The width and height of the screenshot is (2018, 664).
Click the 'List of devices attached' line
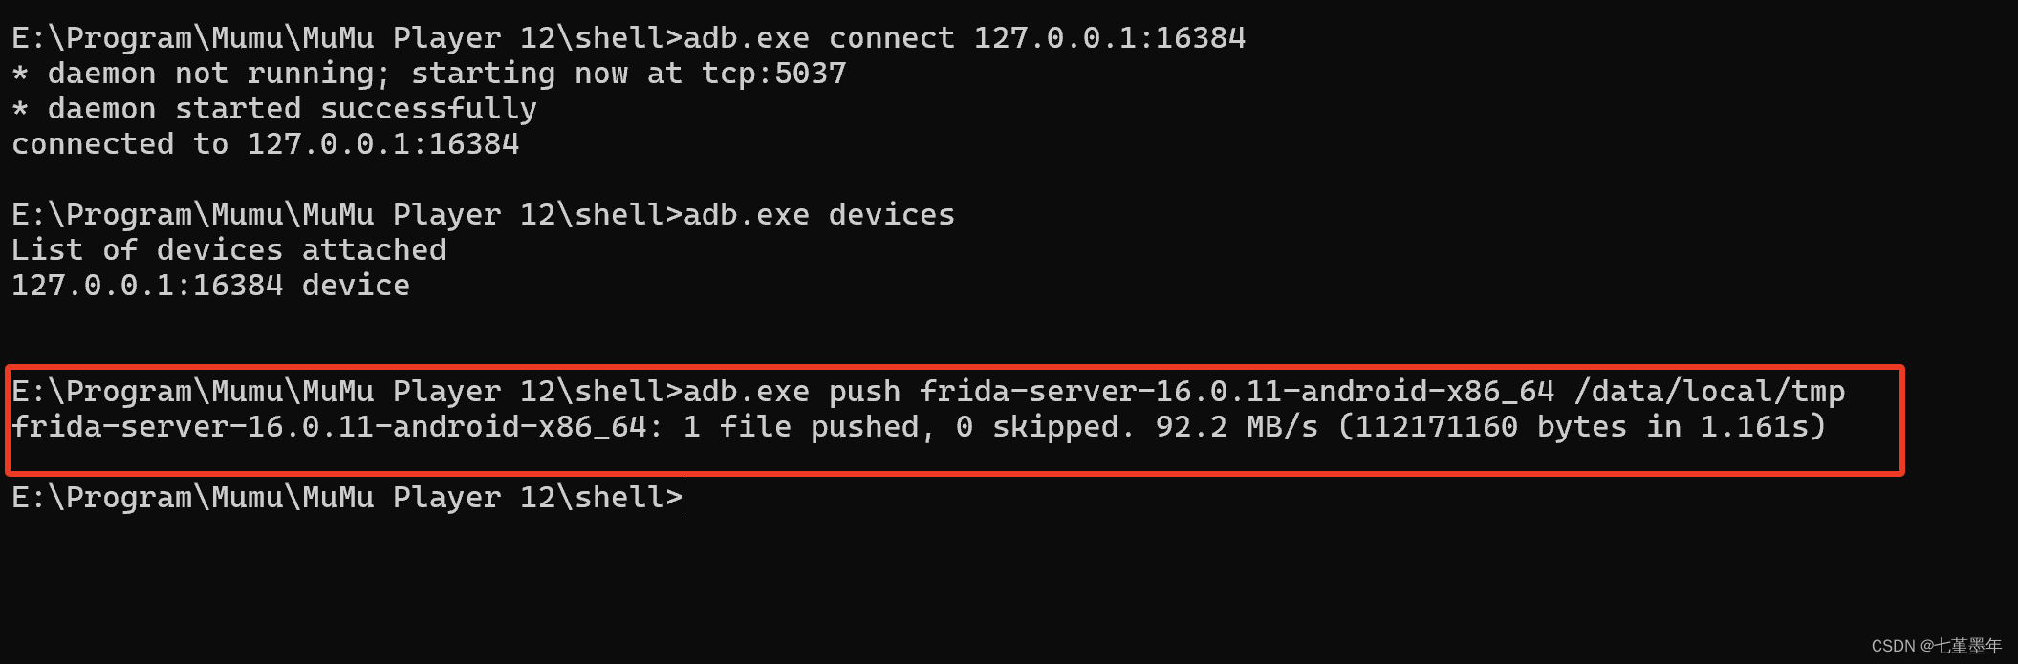tap(228, 250)
